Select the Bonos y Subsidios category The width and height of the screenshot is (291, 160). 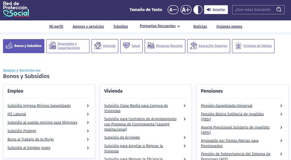(24, 46)
